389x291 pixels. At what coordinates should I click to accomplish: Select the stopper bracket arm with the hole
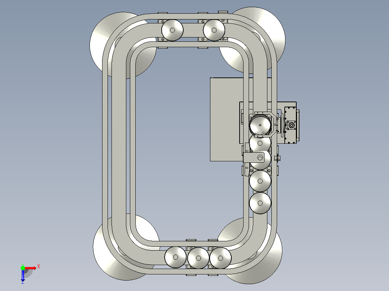coord(254,158)
